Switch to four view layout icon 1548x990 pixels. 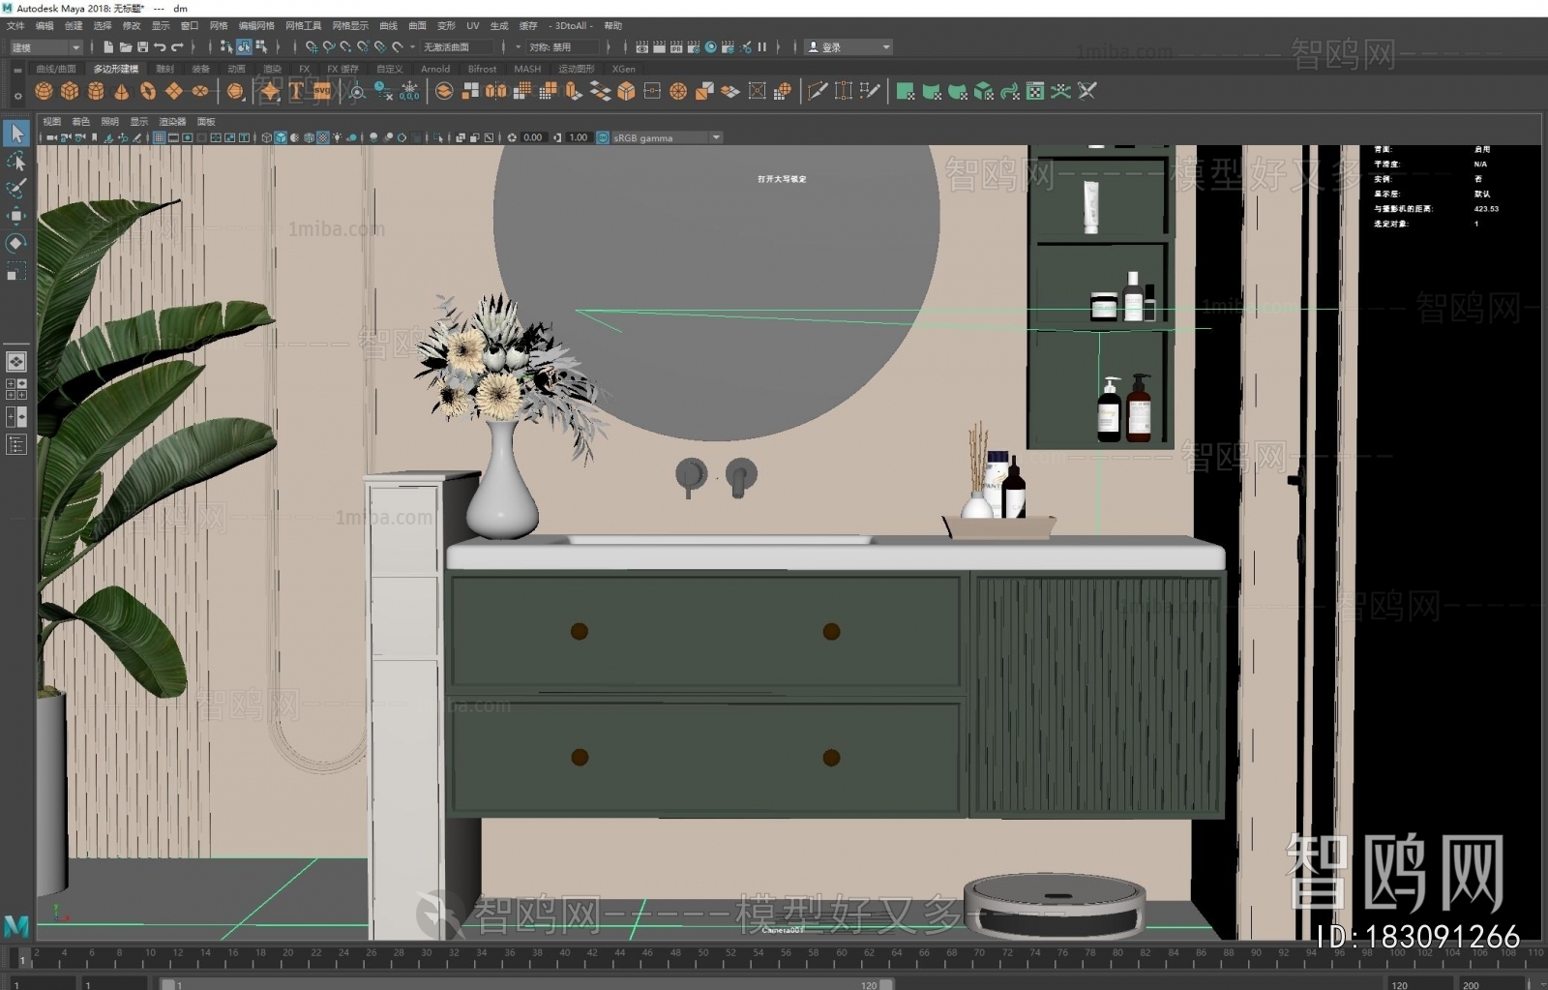(x=16, y=389)
